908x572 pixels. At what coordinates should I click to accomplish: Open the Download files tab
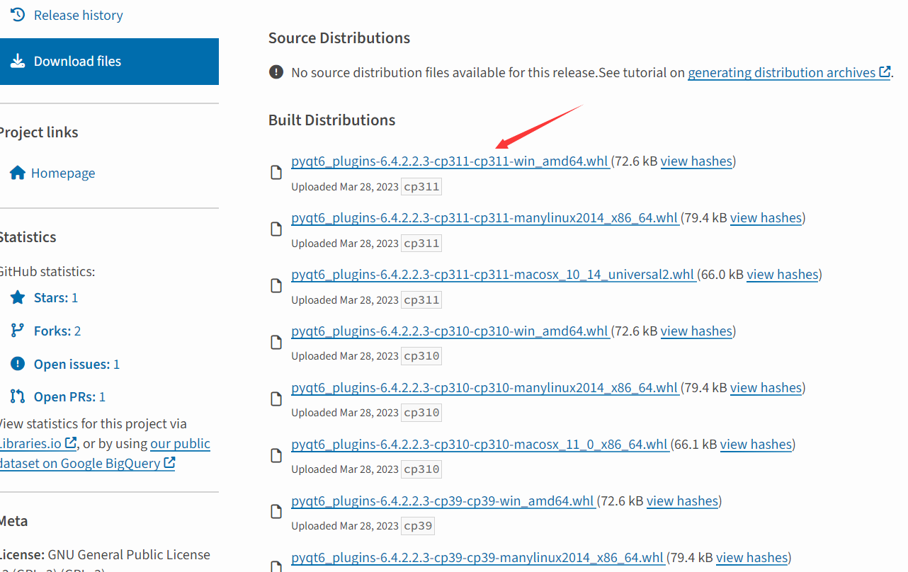(x=77, y=62)
